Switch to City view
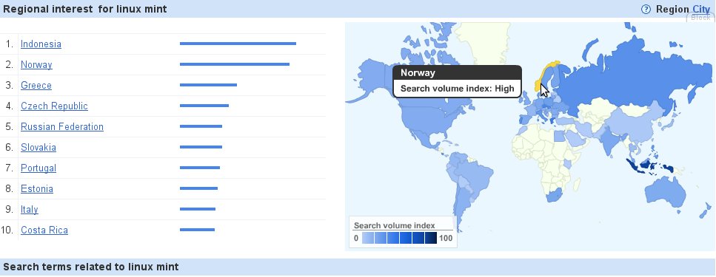The image size is (716, 277). (701, 9)
